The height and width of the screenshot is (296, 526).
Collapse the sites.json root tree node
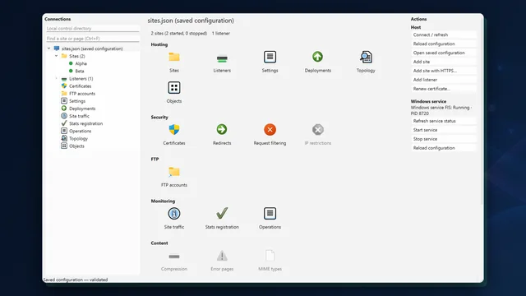49,49
